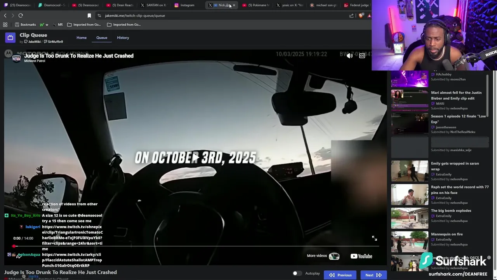
Task: Open the MR bookmark
Action: pyautogui.click(x=58, y=24)
